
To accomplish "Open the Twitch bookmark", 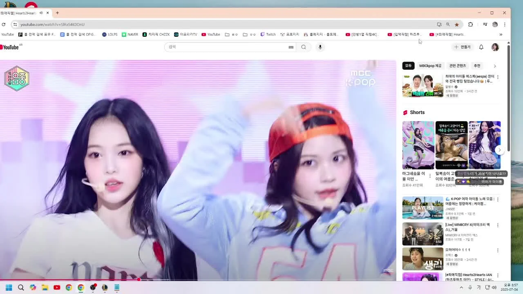I will point(268,35).
